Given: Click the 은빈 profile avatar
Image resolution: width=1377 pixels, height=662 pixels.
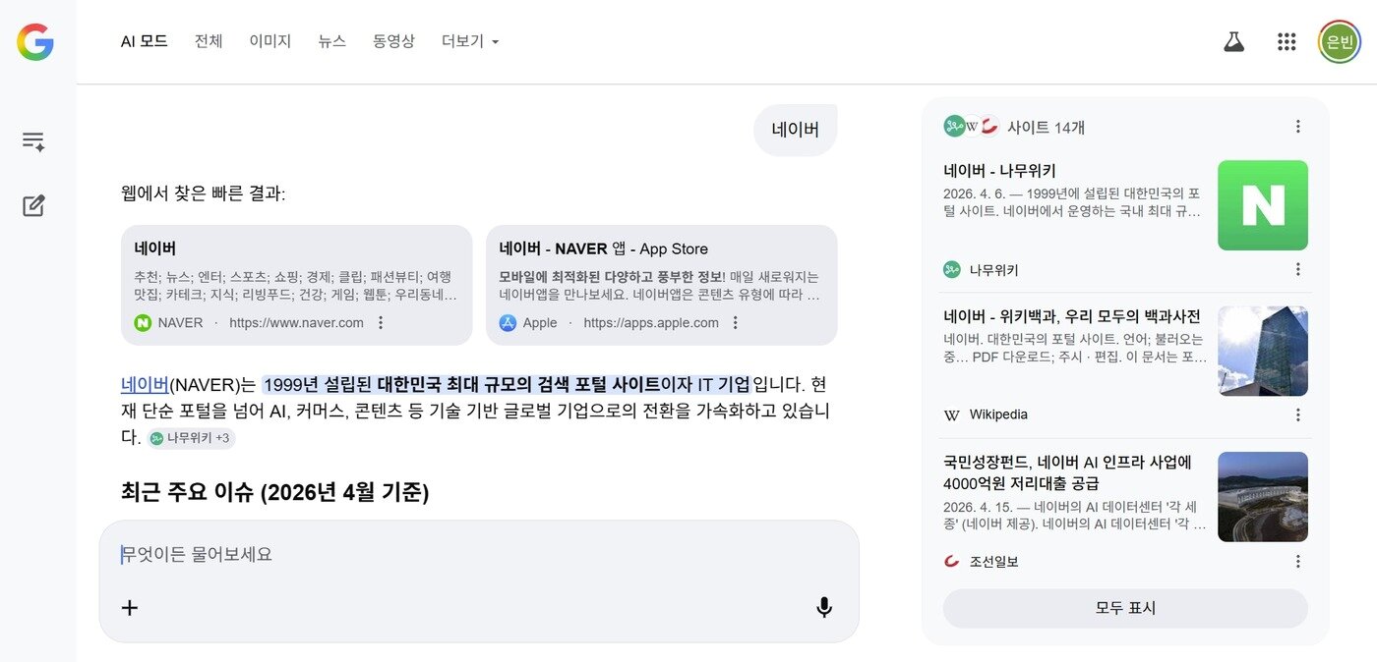Looking at the screenshot, I should [x=1339, y=41].
